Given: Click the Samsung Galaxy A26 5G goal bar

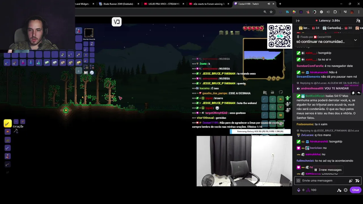Looking at the screenshot, I should (260, 131).
